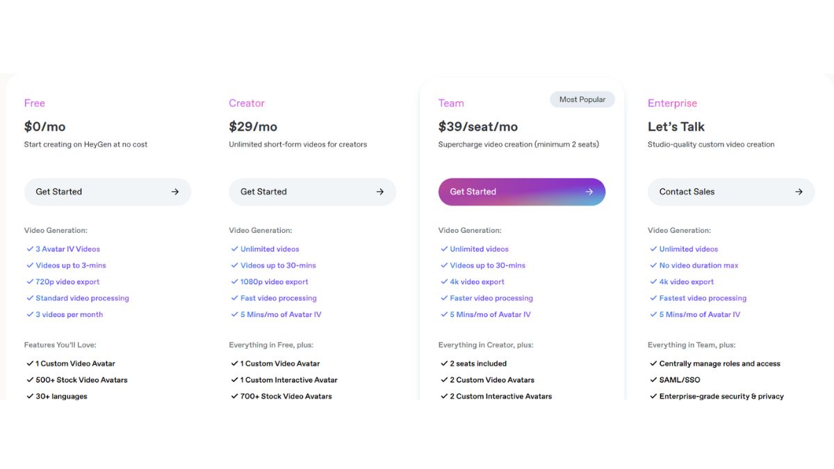Click checkmark beside SAML/SSO feature

pyautogui.click(x=653, y=380)
